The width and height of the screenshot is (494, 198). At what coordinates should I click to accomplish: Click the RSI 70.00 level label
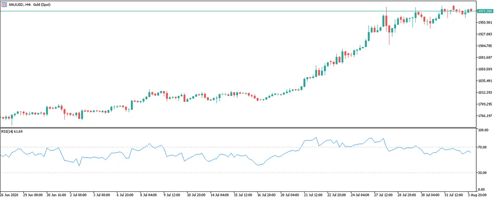tap(482, 147)
